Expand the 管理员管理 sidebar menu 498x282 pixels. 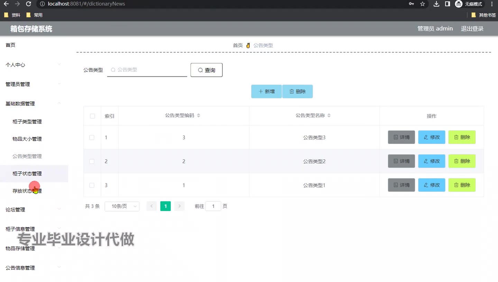click(x=34, y=84)
